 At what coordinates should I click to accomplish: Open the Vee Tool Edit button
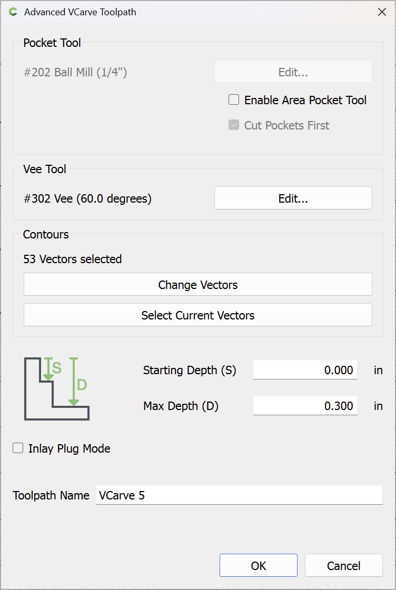293,198
